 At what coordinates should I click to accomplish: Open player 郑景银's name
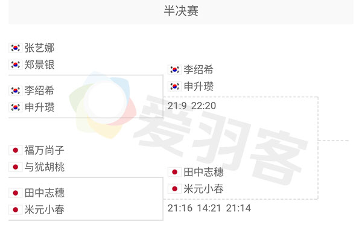pyautogui.click(x=39, y=65)
